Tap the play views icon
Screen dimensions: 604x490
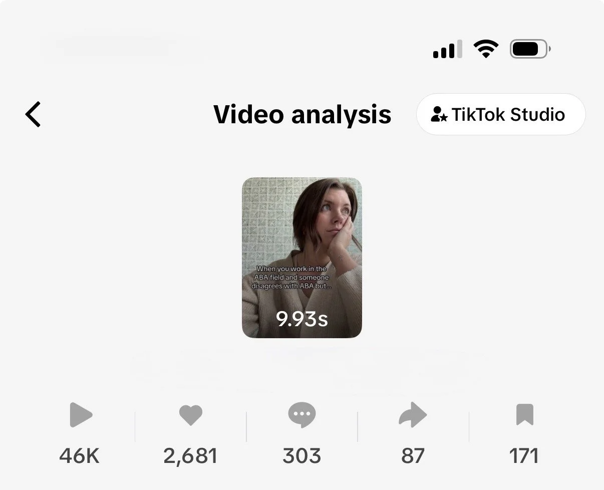click(x=81, y=415)
